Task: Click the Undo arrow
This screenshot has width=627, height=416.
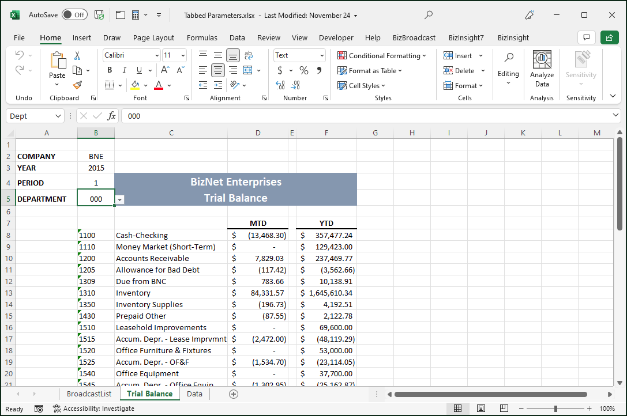Action: 20,55
